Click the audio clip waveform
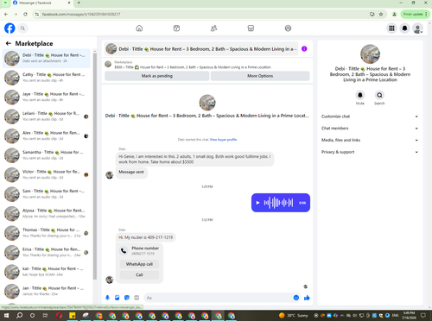The image size is (432, 321). pyautogui.click(x=278, y=203)
